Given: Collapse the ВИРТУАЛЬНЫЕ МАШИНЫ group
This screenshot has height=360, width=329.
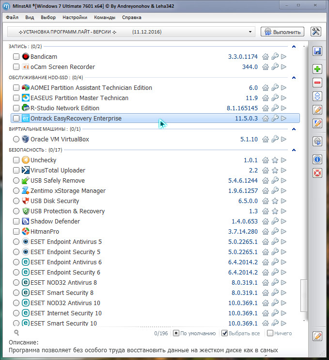Looking at the screenshot, I should tap(294, 129).
